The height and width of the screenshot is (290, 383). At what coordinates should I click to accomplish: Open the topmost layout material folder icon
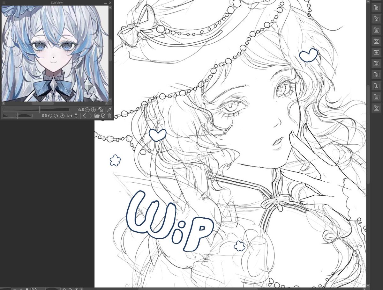[377, 8]
